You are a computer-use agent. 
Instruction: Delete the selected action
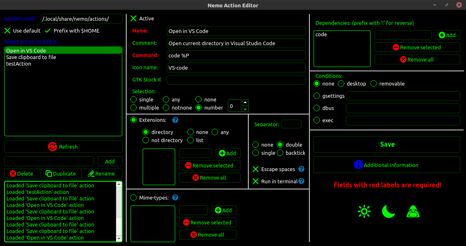tap(22, 174)
